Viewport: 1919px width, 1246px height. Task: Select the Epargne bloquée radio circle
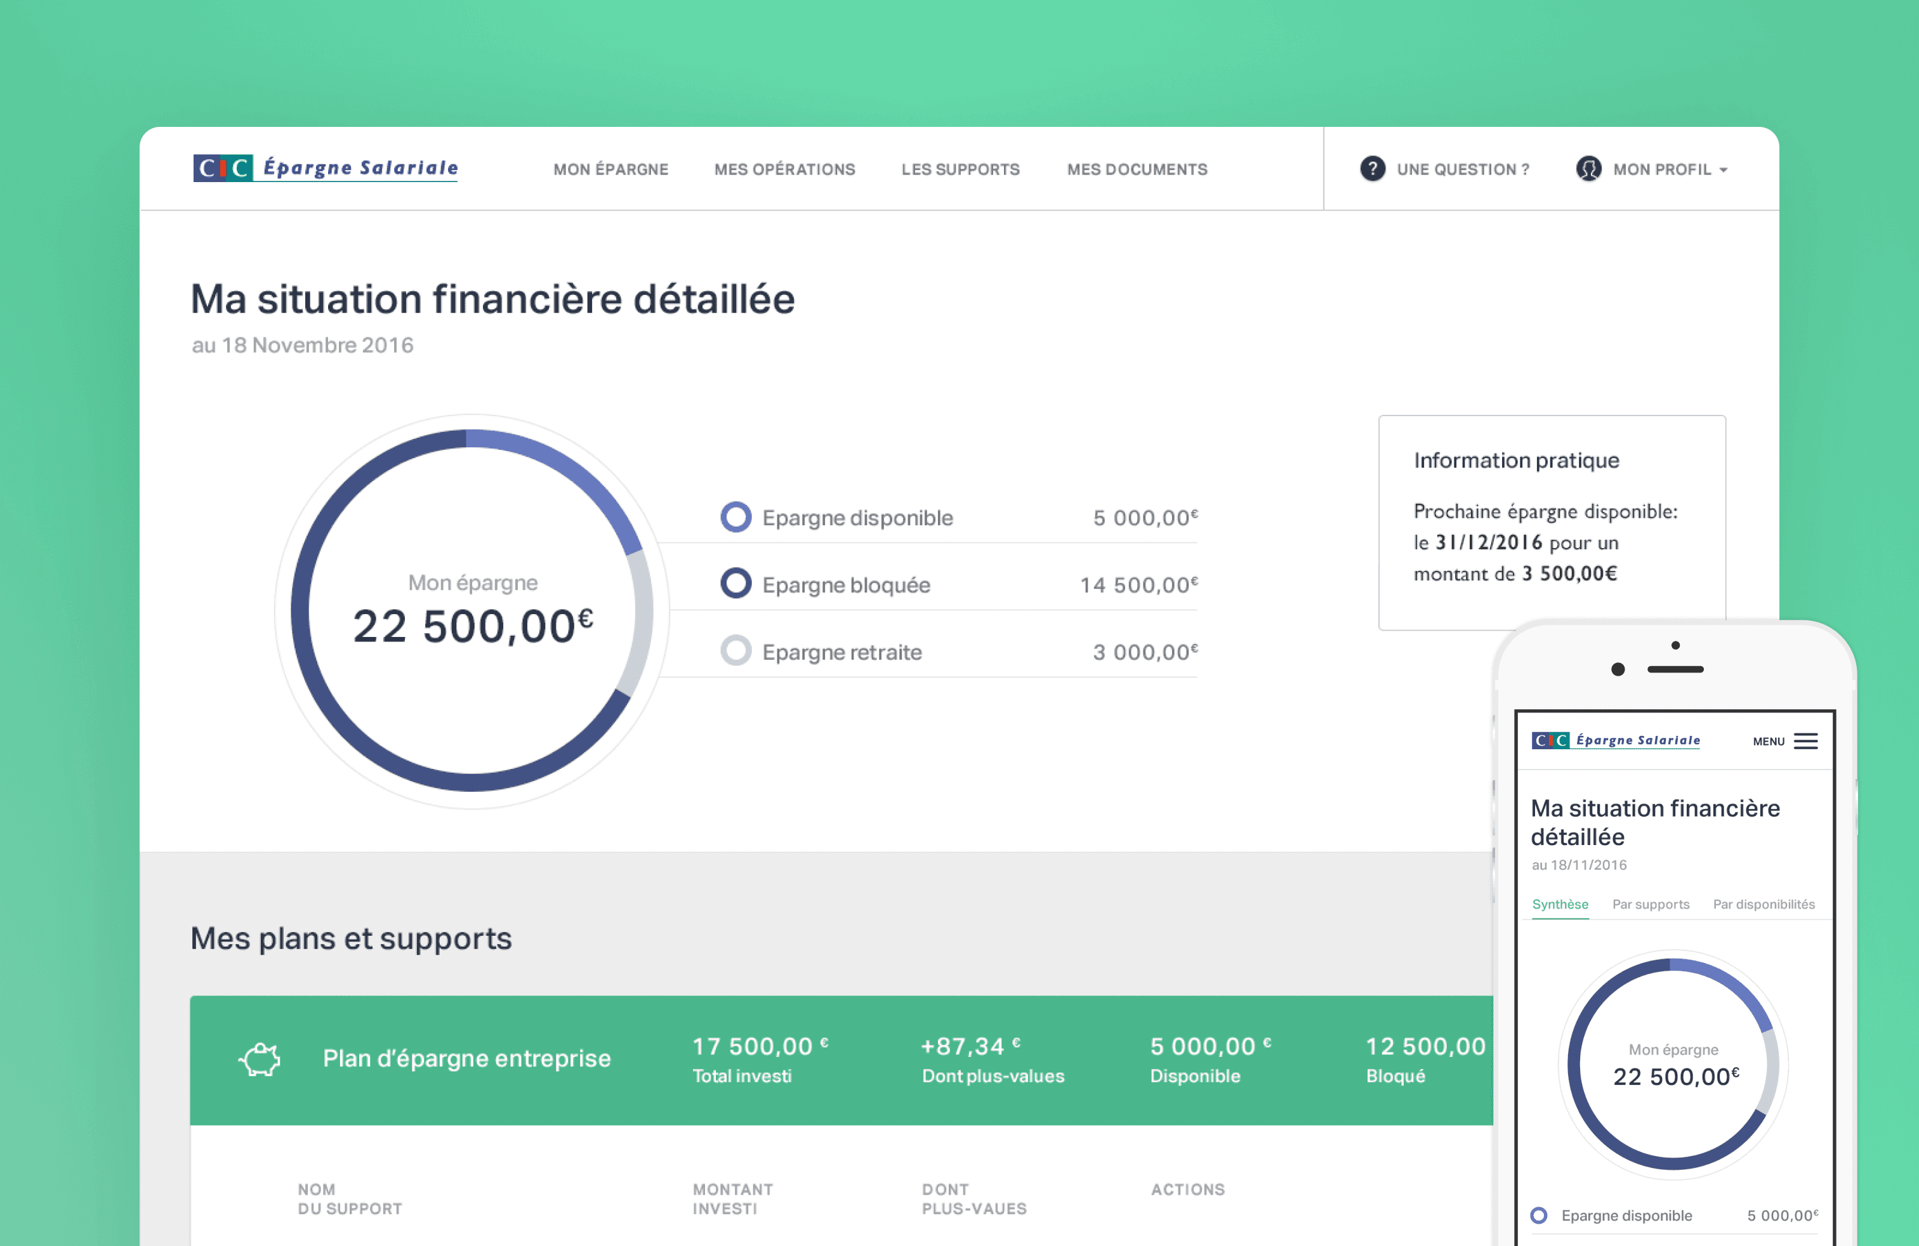point(735,584)
